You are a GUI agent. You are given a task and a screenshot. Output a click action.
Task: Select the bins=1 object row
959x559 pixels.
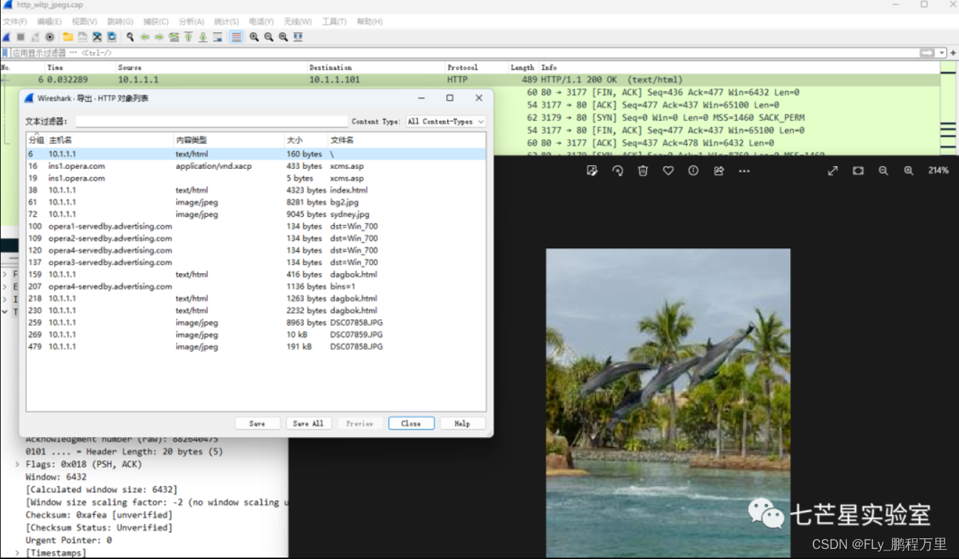tap(256, 287)
